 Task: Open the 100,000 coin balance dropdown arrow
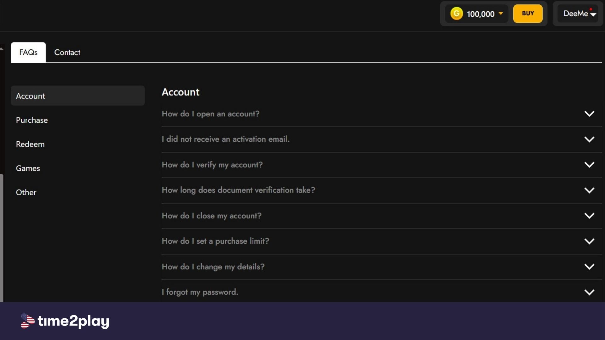501,14
